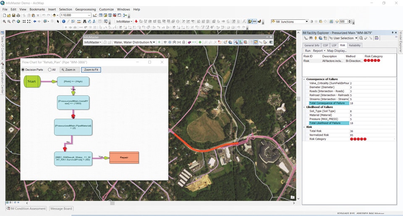
Task: Click binoculars icon in IM Facility Explorer
Action: [311, 38]
